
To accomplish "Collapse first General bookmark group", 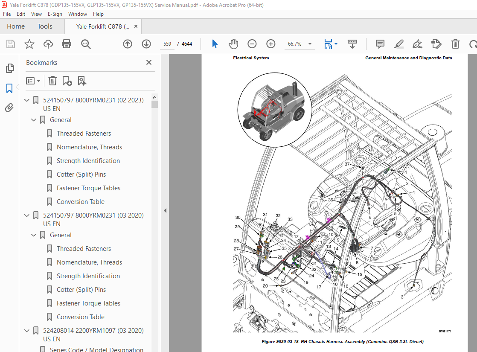I will point(34,120).
